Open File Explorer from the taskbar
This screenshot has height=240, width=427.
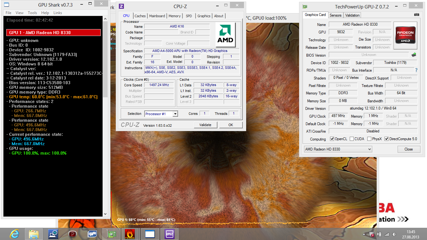tap(33, 234)
